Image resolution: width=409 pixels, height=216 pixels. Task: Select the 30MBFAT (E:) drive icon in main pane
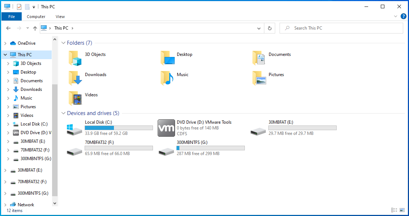(x=258, y=131)
